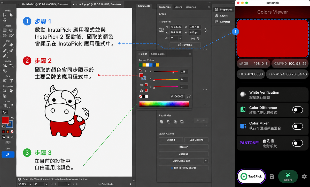
Task: Open more Transform options ellipsis
Action: coord(205,49)
